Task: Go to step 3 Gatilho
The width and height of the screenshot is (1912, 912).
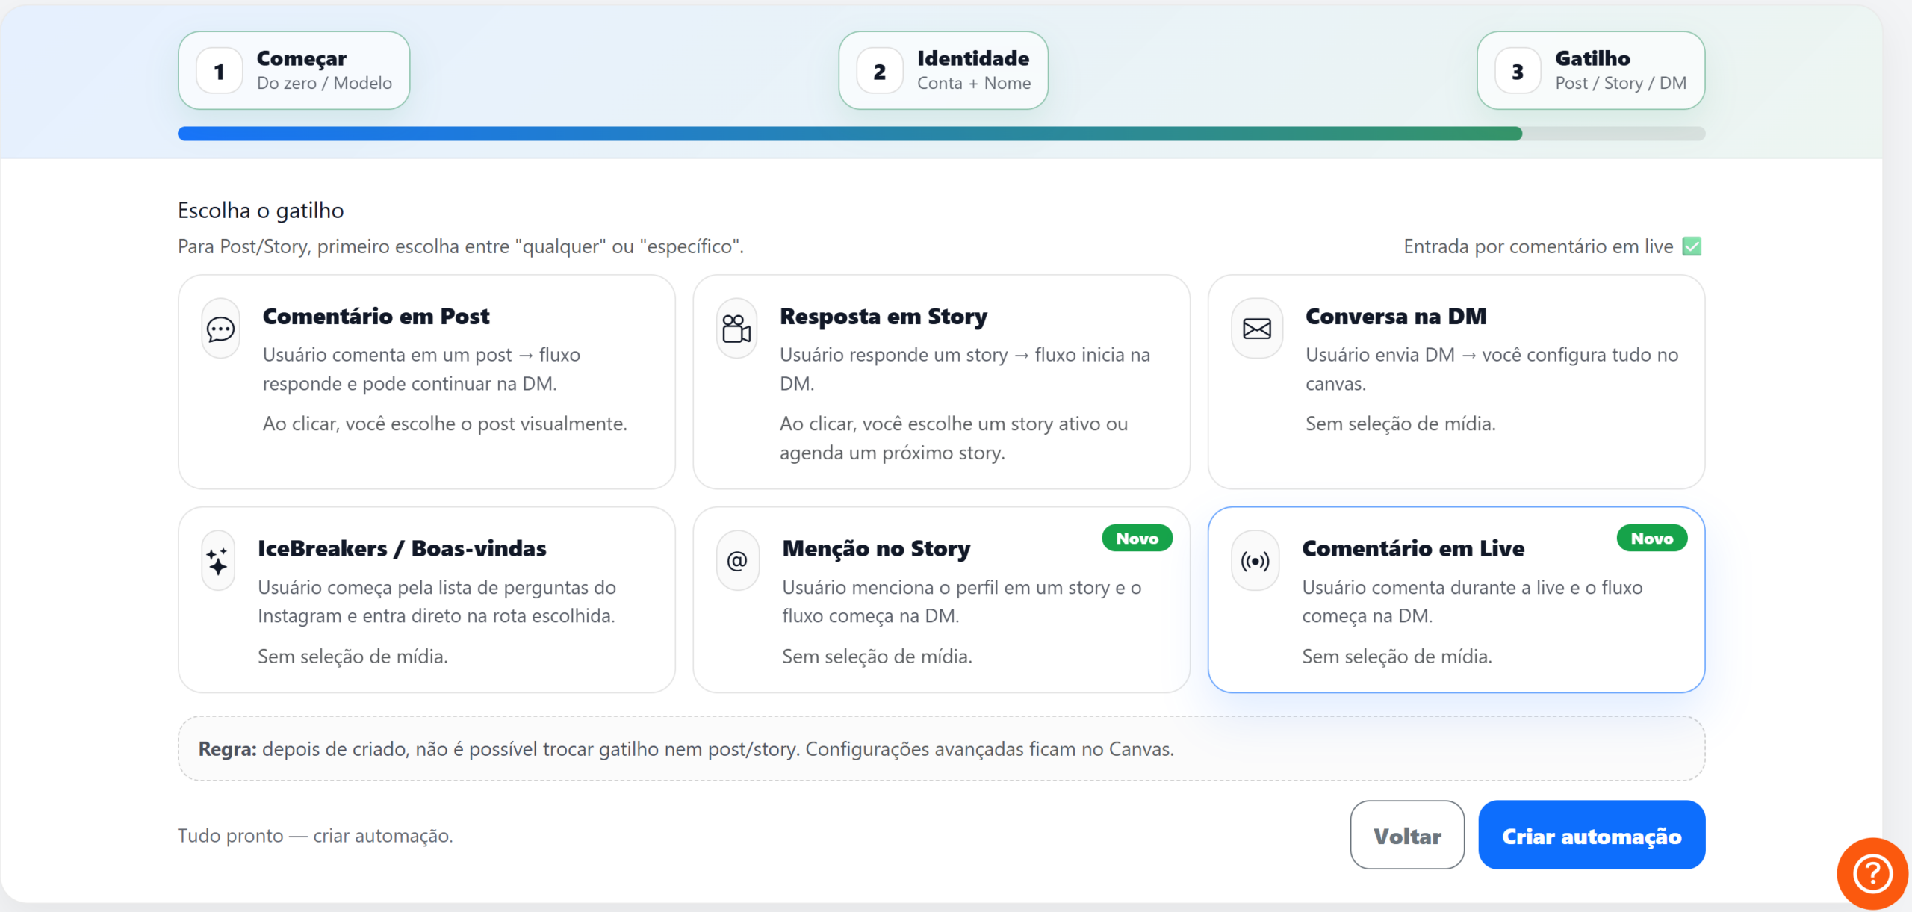Action: [x=1591, y=71]
